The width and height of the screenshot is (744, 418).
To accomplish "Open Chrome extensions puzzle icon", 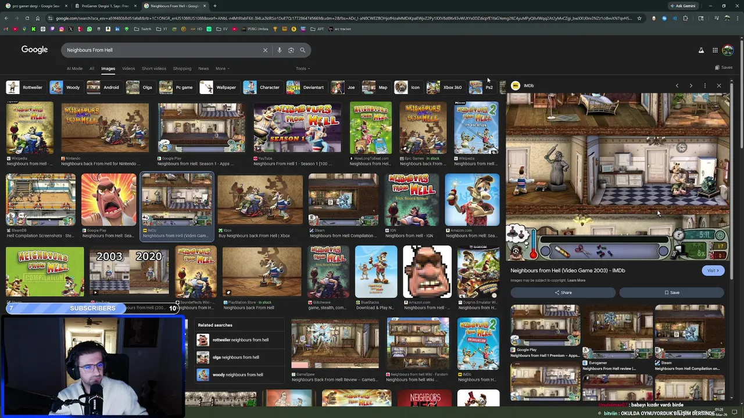I will [685, 18].
